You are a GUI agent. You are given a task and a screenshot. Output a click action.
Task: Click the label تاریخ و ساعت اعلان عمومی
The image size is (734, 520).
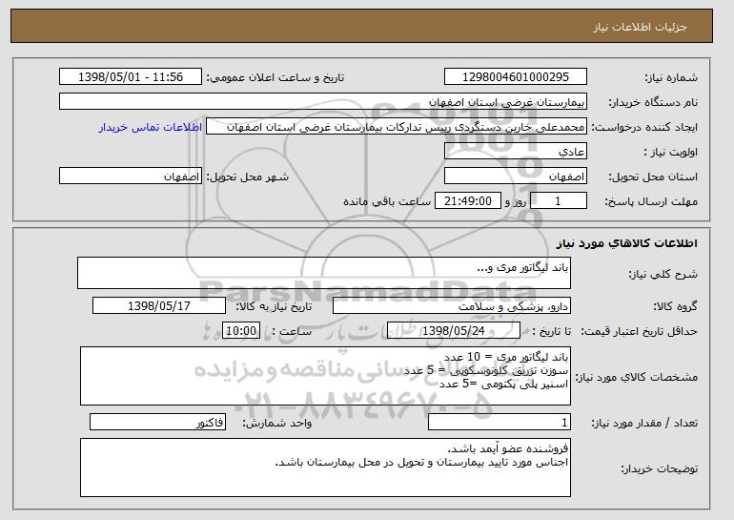pos(275,77)
